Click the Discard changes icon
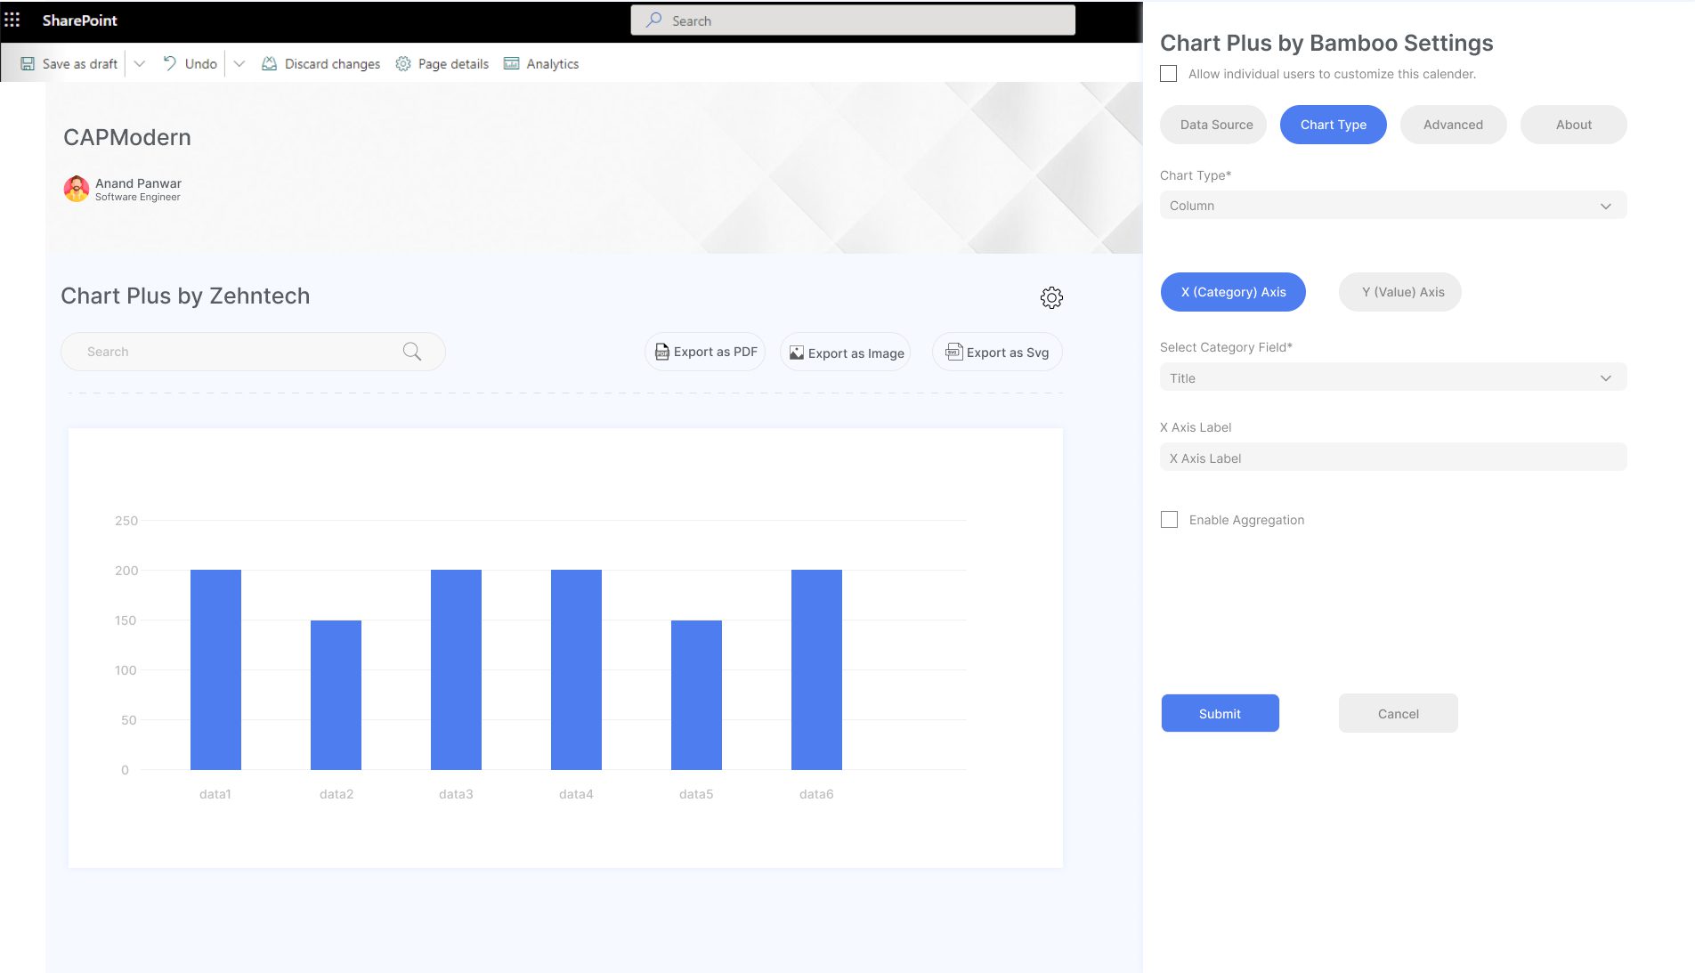This screenshot has width=1695, height=973. [269, 64]
